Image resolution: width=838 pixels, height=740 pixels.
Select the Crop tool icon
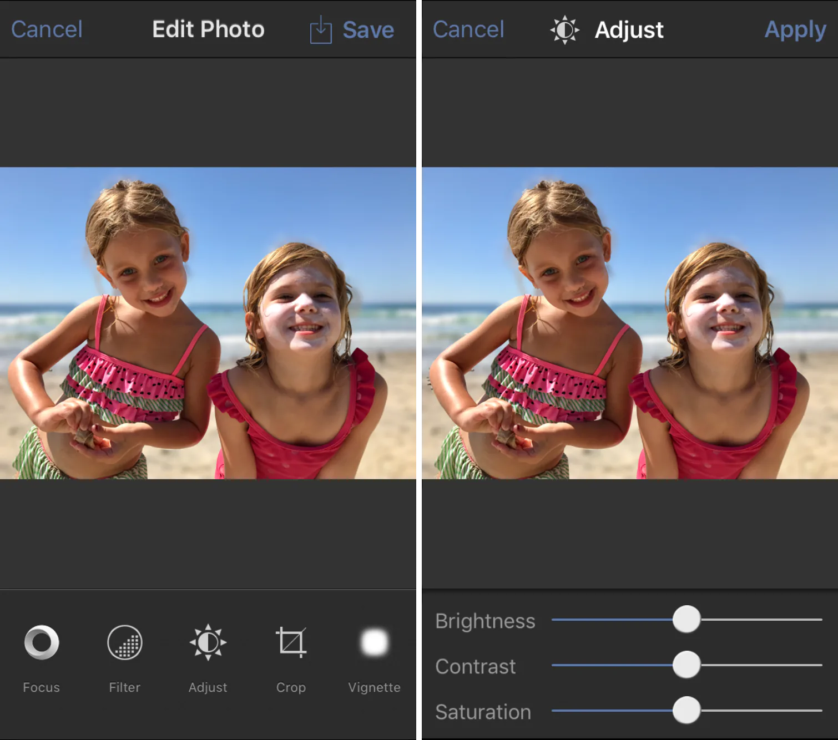(x=291, y=642)
